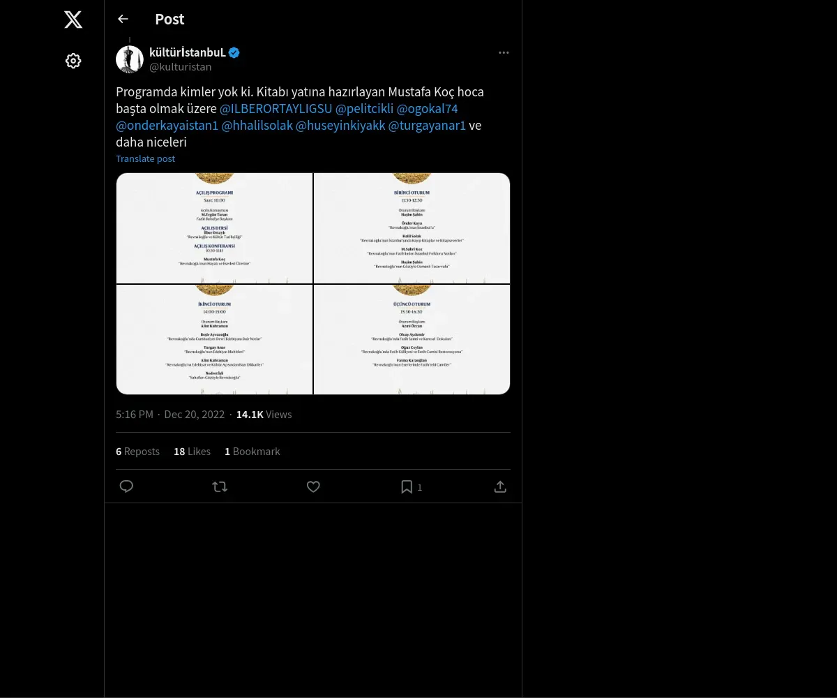Image resolution: width=837 pixels, height=698 pixels.
Task: Open the three-dot more options menu
Action: pos(504,53)
